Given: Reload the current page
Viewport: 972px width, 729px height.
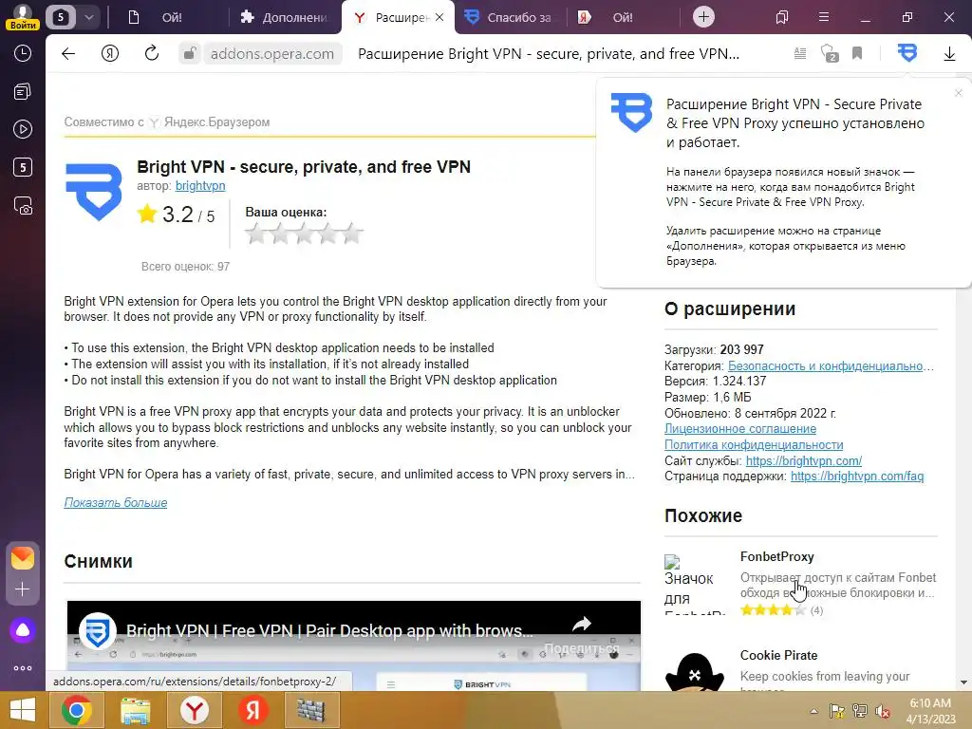Looking at the screenshot, I should pos(152,53).
